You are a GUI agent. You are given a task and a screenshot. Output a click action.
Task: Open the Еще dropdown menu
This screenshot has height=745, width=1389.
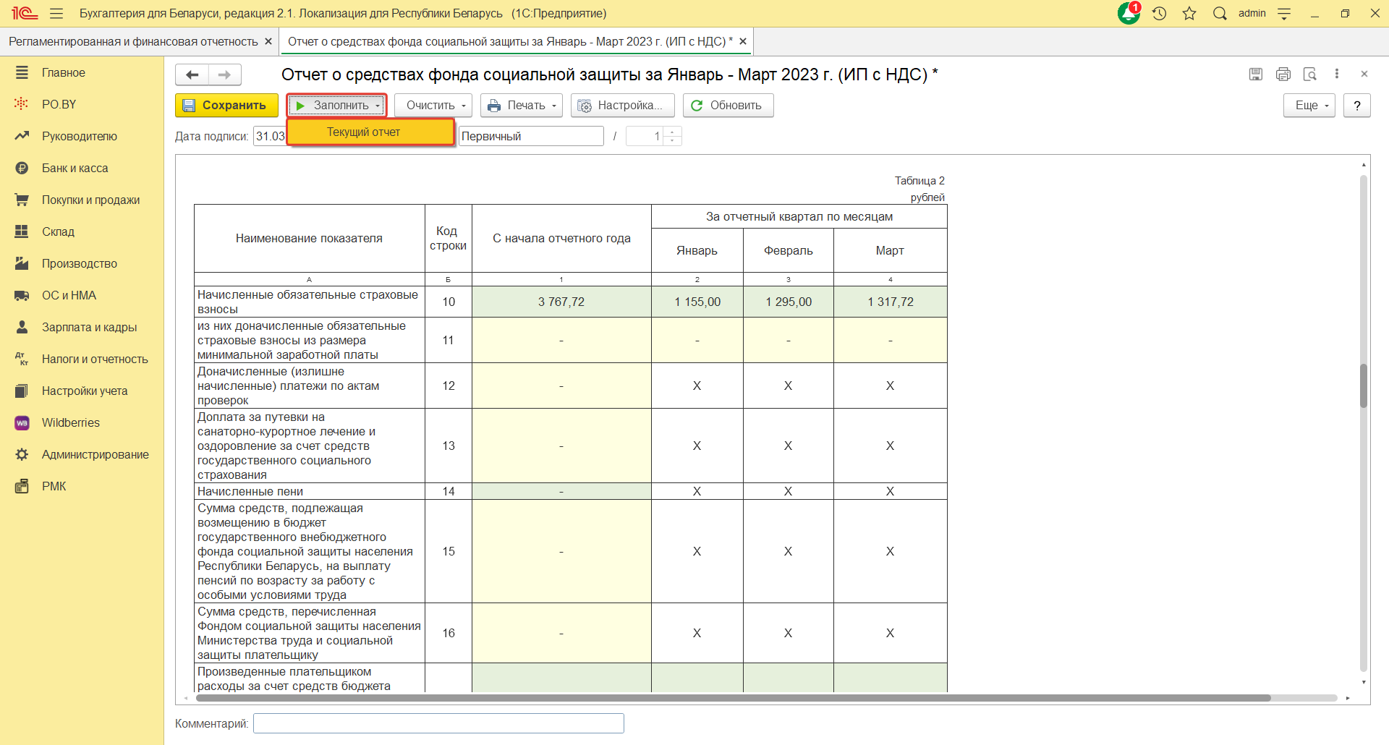tap(1309, 106)
